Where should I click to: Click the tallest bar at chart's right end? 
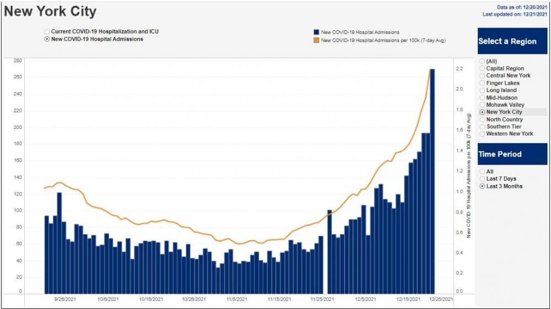[x=432, y=181]
